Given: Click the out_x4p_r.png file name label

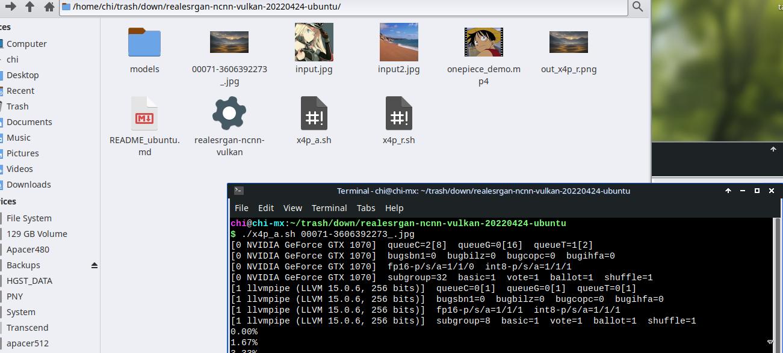Looking at the screenshot, I should [x=569, y=69].
